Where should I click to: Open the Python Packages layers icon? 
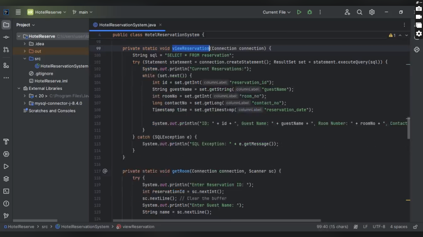pos(6,179)
